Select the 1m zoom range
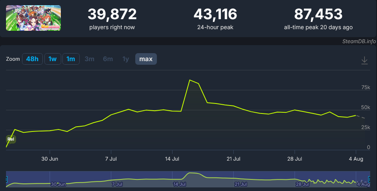Image resolution: width=377 pixels, height=191 pixels. pyautogui.click(x=71, y=59)
